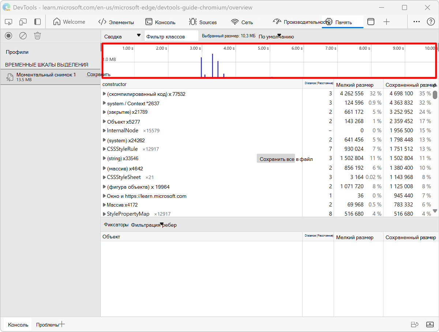The height and width of the screenshot is (332, 439).
Task: Open the Фильтрация ребер dropdown
Action: [x=154, y=225]
